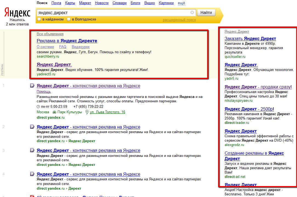Screen dimensions: 297x197
Task: Open the Словари service tab
Action: [119, 3]
